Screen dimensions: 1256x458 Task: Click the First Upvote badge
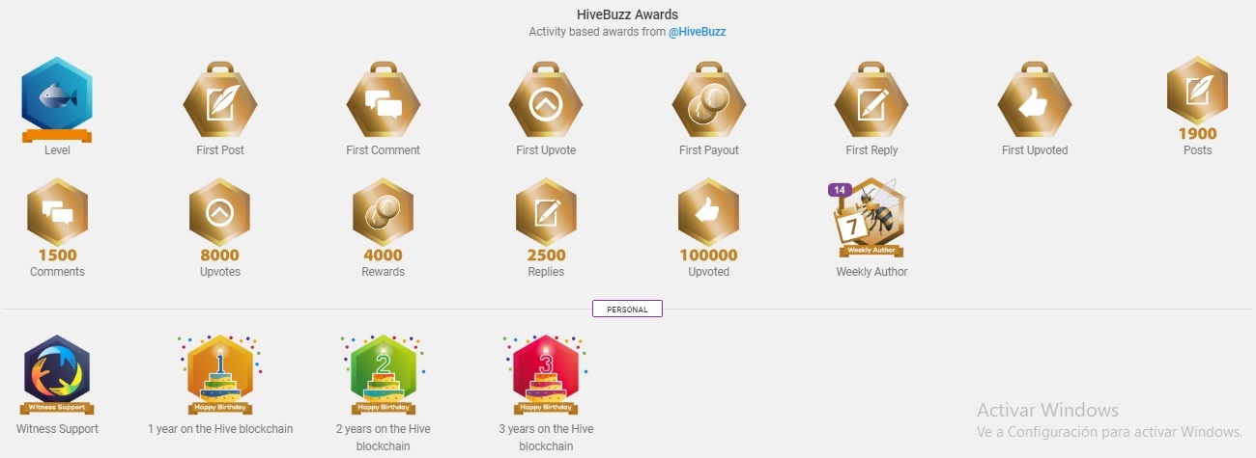click(x=546, y=100)
